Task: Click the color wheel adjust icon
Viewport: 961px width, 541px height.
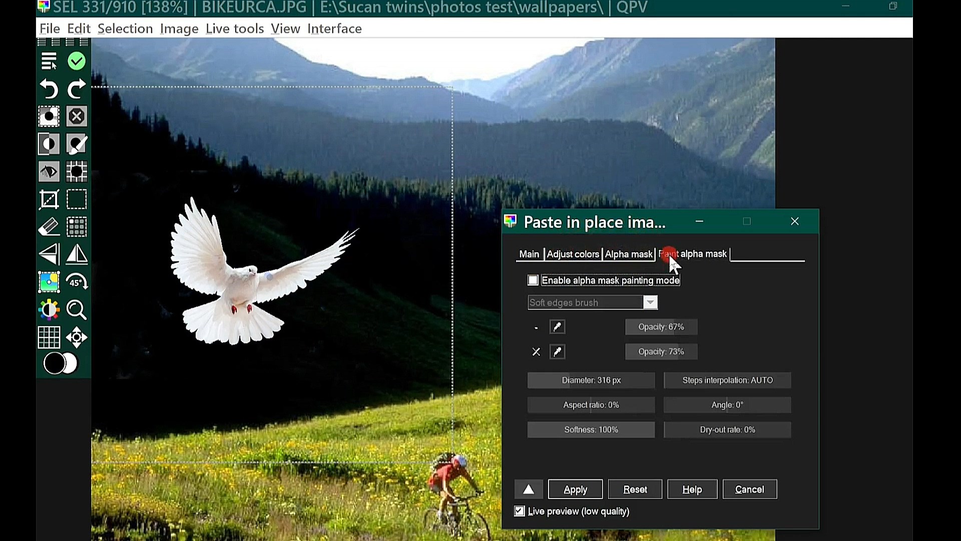Action: (x=49, y=310)
